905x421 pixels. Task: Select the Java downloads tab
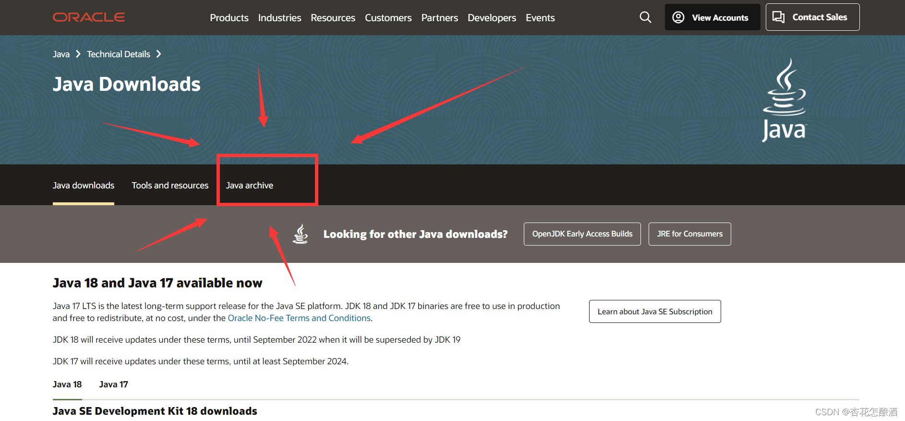(84, 186)
